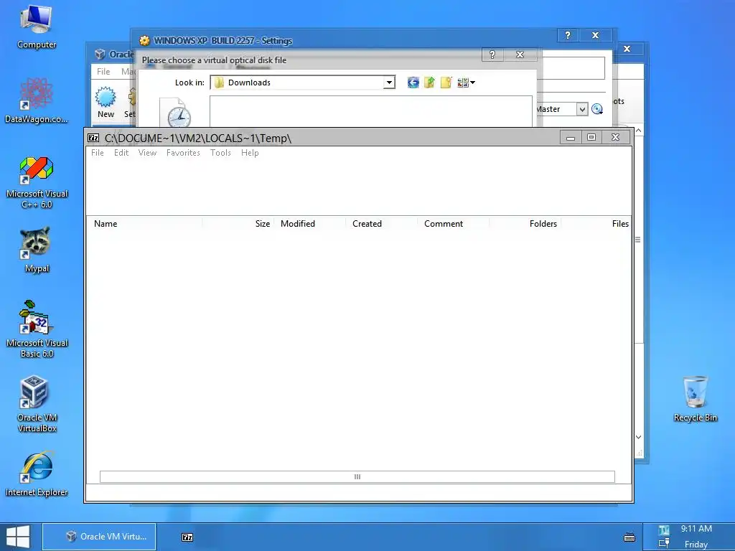Click the choose optical disk icon
735x551 pixels.
tap(597, 109)
